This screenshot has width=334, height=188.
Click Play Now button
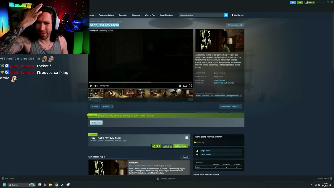point(96,122)
